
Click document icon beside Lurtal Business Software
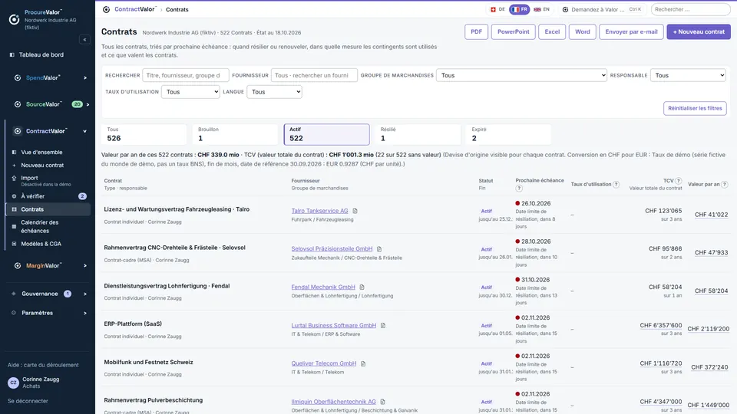pos(383,325)
